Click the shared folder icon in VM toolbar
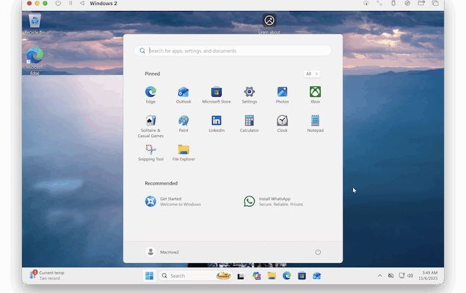The height and width of the screenshot is (293, 466). click(x=421, y=3)
